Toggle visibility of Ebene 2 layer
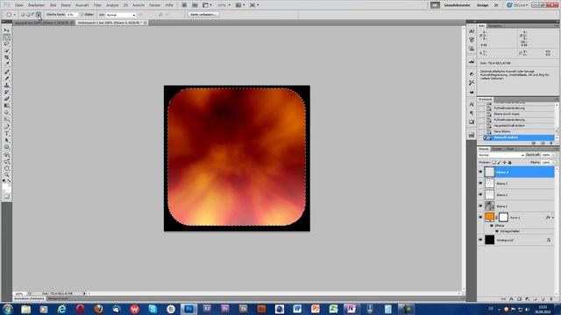The width and height of the screenshot is (561, 315). tap(480, 194)
